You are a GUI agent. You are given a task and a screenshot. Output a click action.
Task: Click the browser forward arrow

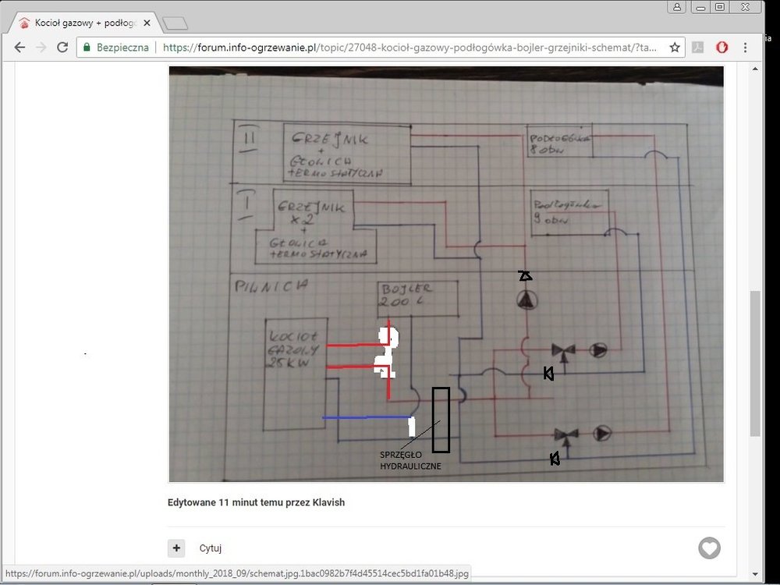[x=41, y=48]
